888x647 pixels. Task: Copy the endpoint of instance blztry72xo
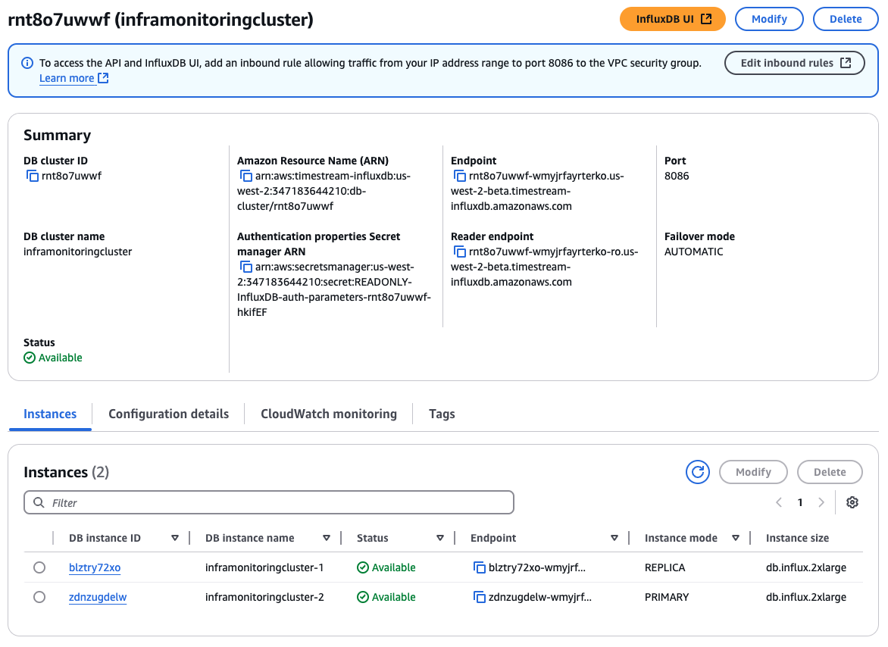480,567
